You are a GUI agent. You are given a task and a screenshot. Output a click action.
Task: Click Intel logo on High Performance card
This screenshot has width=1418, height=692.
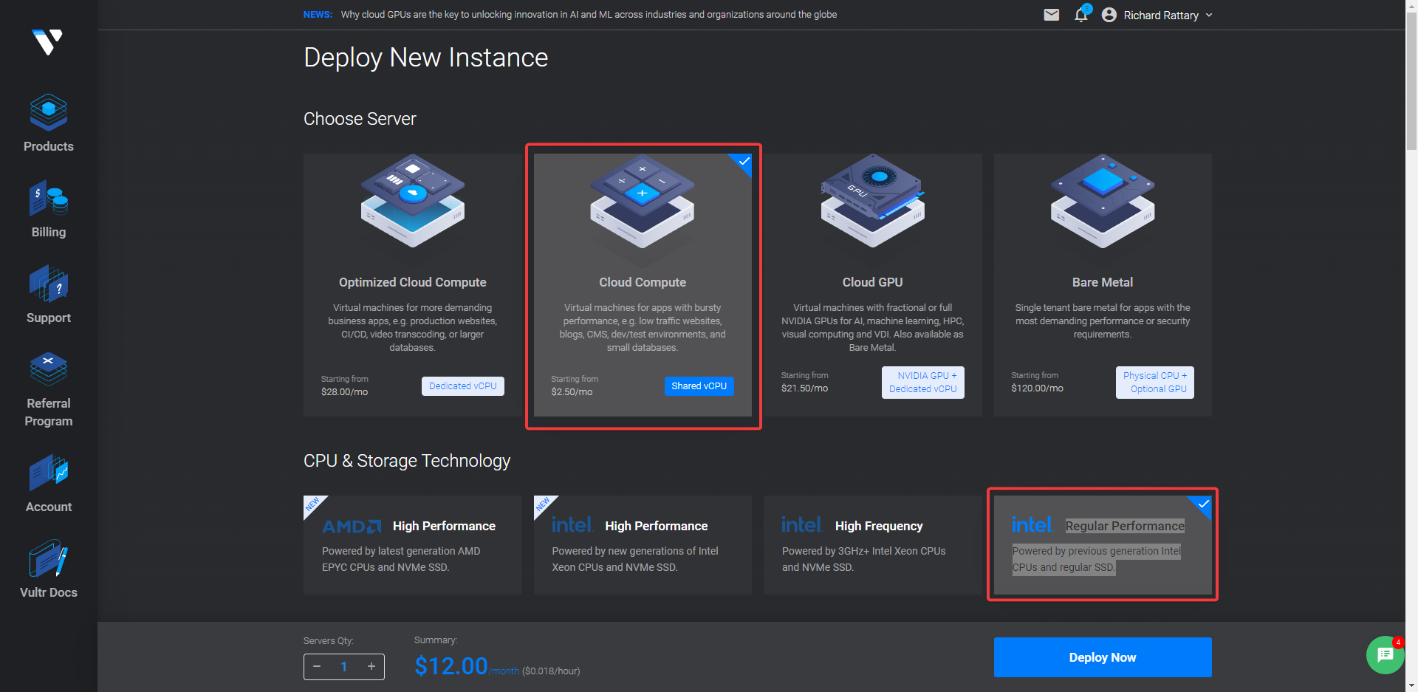point(572,524)
